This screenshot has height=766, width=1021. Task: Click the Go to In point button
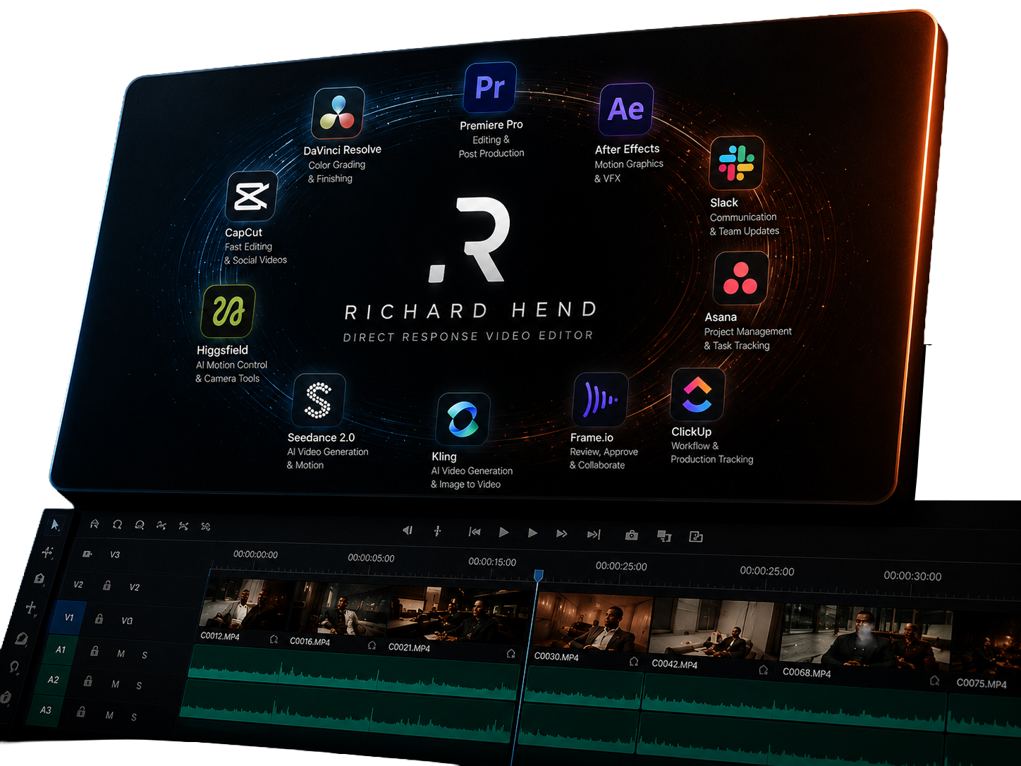tap(475, 532)
